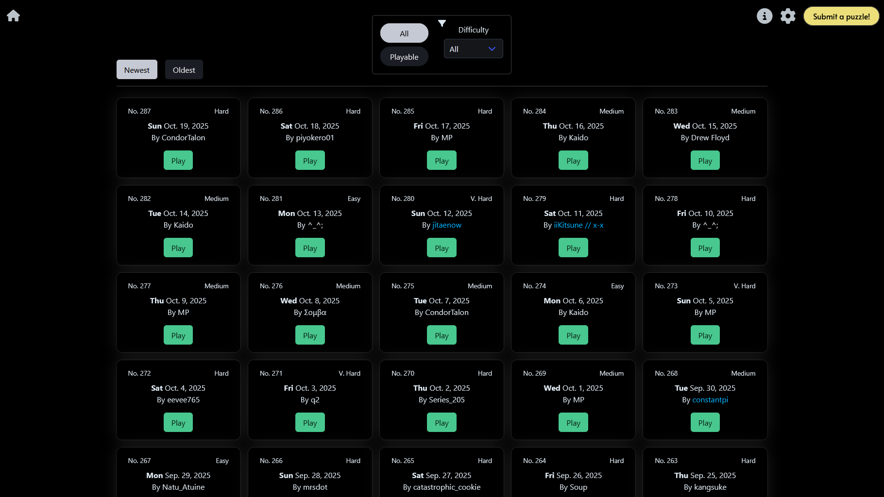Open the Difficulty dropdown

473,49
